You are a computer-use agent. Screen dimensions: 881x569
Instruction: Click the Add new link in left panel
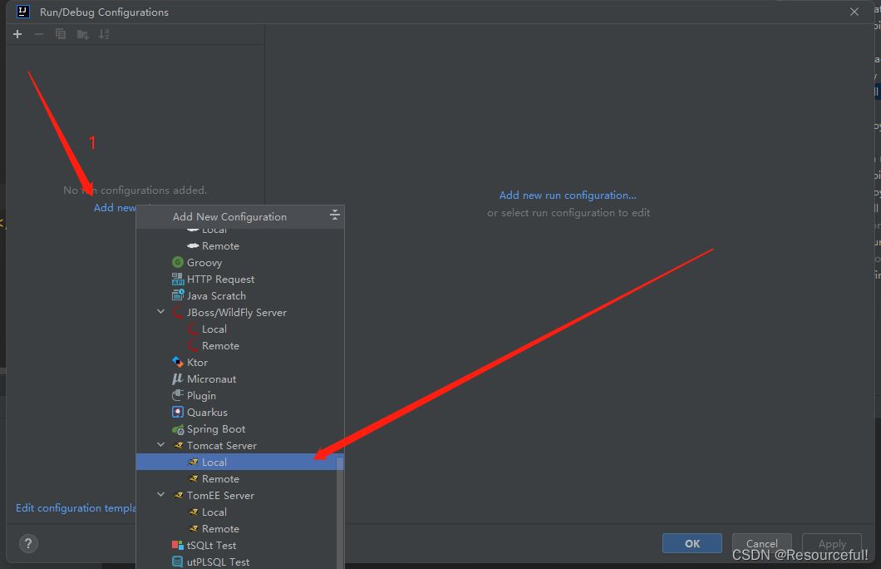(115, 207)
